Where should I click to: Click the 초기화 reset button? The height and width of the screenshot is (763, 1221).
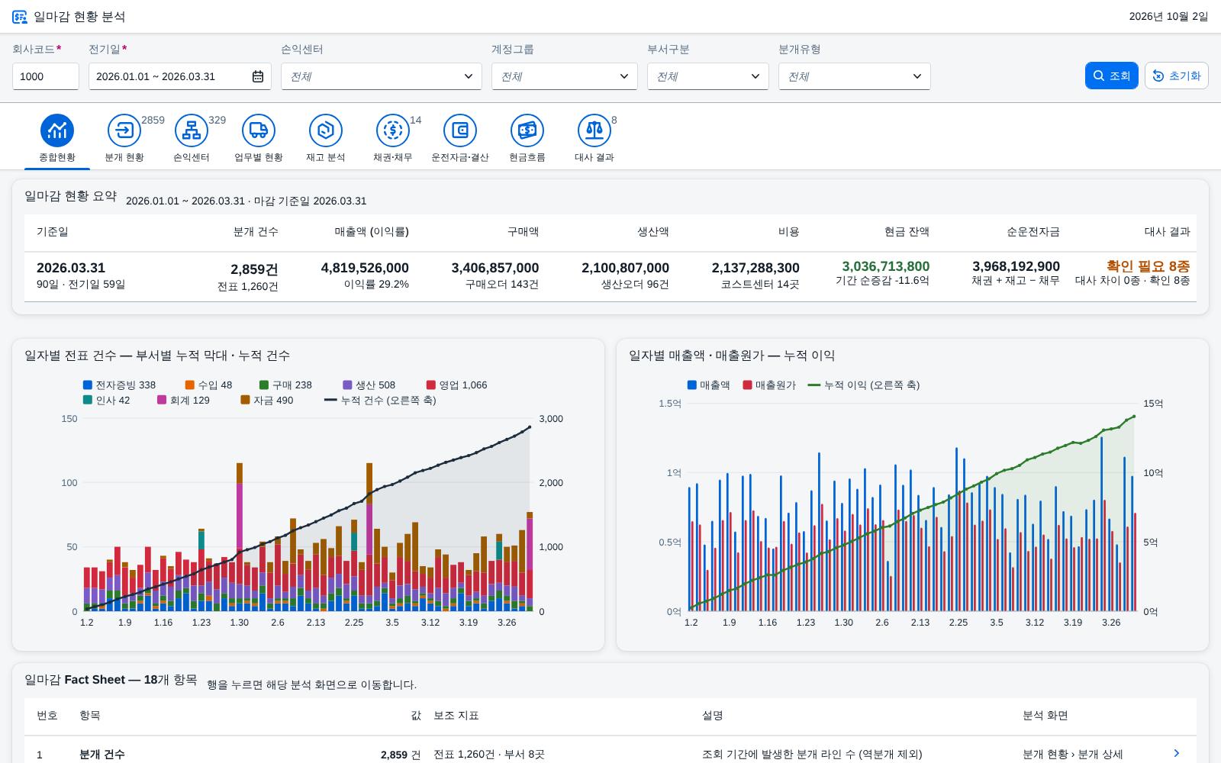1177,76
